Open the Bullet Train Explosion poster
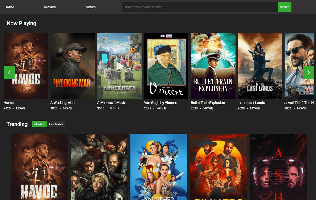The image size is (316, 200). tap(213, 66)
